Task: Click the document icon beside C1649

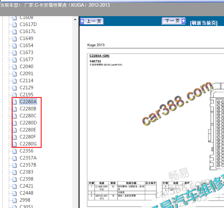Action: (15, 39)
